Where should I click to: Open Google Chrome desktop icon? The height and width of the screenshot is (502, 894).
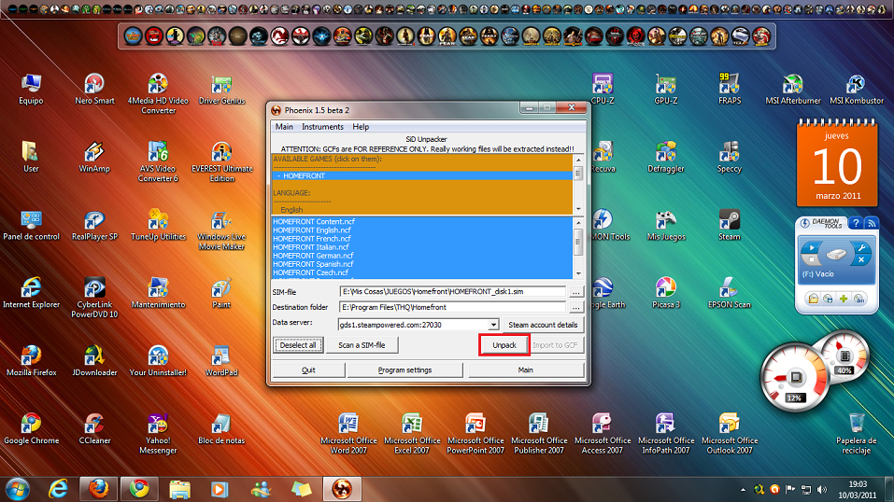(x=31, y=428)
